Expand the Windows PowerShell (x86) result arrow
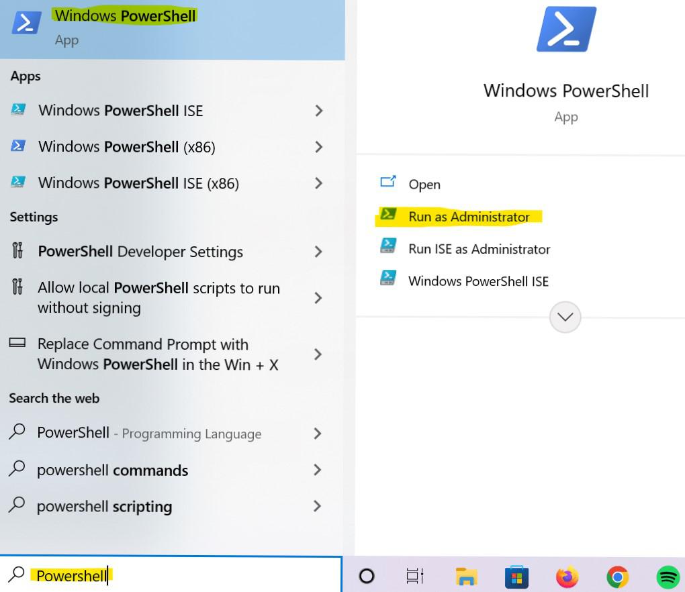The image size is (685, 592). [x=319, y=147]
